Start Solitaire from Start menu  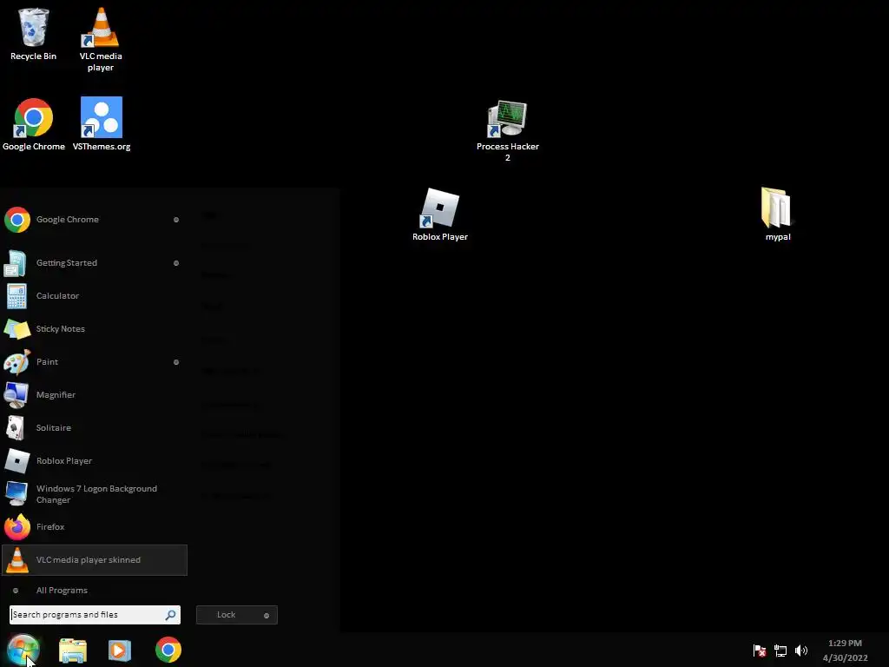(x=95, y=427)
